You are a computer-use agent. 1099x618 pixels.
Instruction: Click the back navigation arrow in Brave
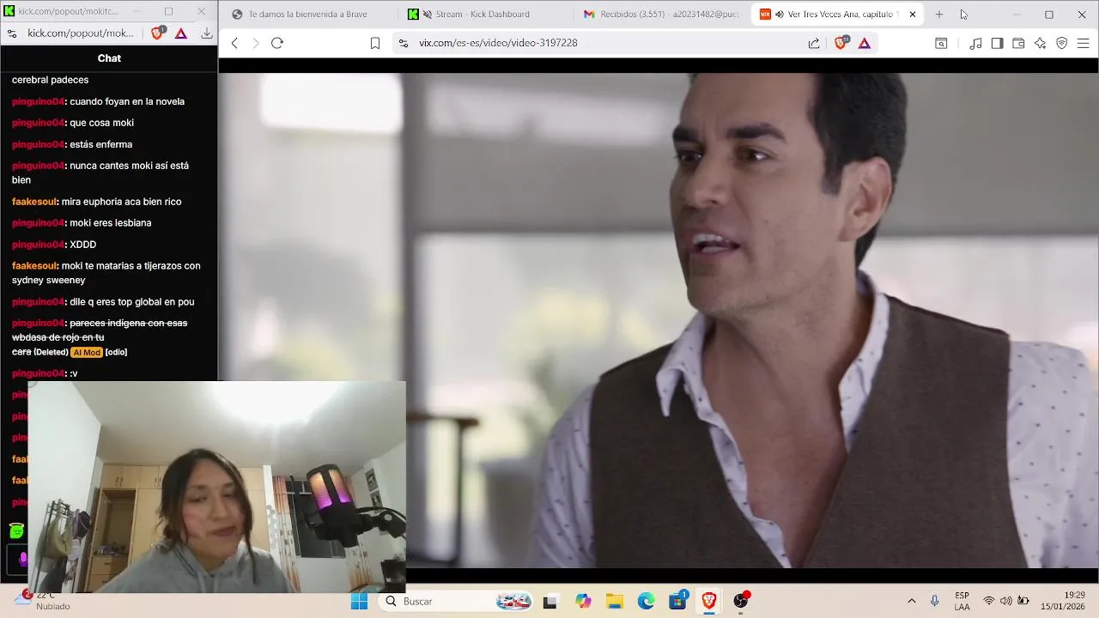tap(234, 43)
